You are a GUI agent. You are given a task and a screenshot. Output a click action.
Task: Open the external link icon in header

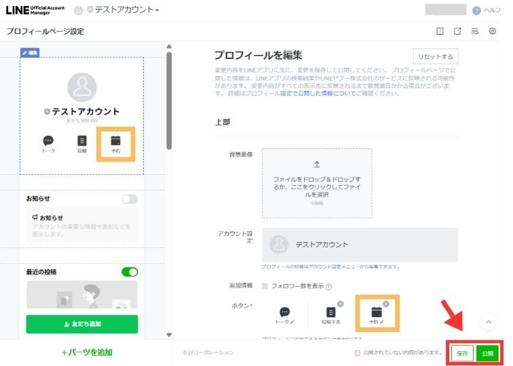(457, 31)
